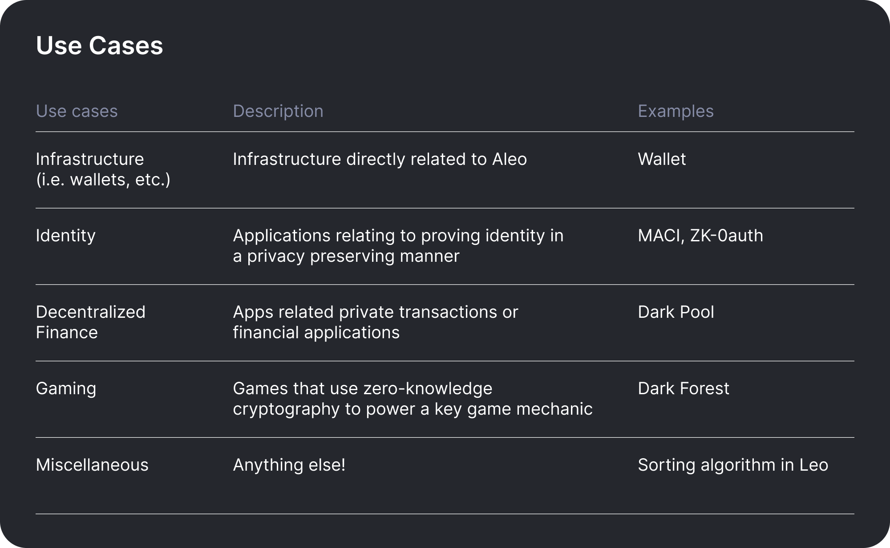The height and width of the screenshot is (548, 890).
Task: Click the zero-knowledge cryptography games description
Action: [413, 399]
